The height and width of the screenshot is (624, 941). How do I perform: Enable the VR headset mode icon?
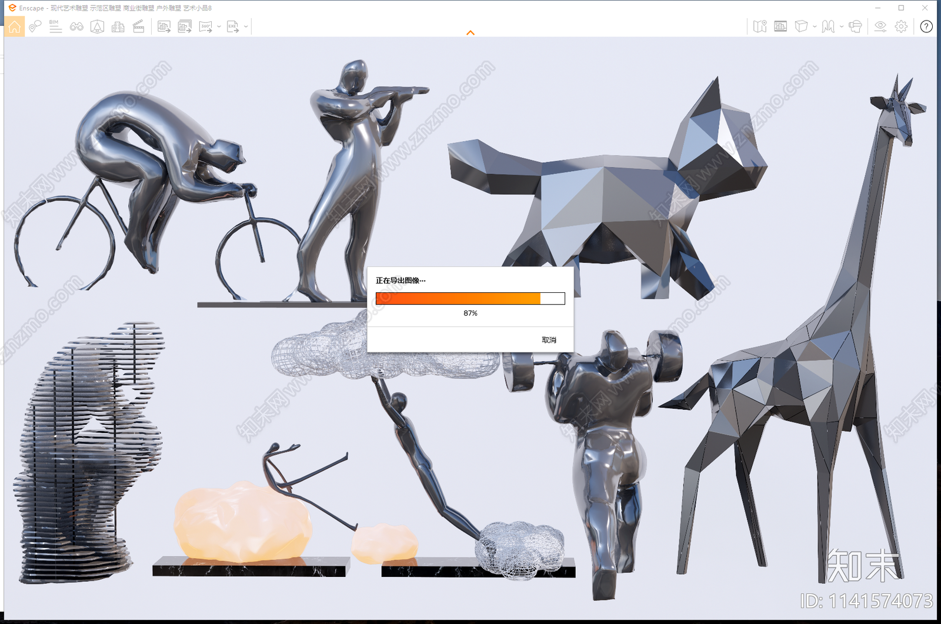(855, 26)
